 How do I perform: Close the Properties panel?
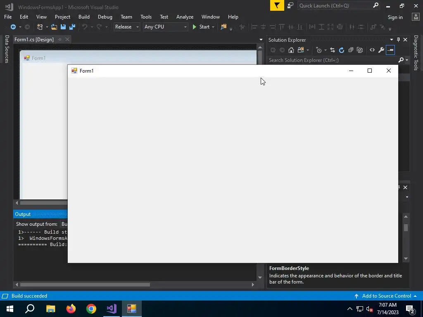pyautogui.click(x=405, y=187)
